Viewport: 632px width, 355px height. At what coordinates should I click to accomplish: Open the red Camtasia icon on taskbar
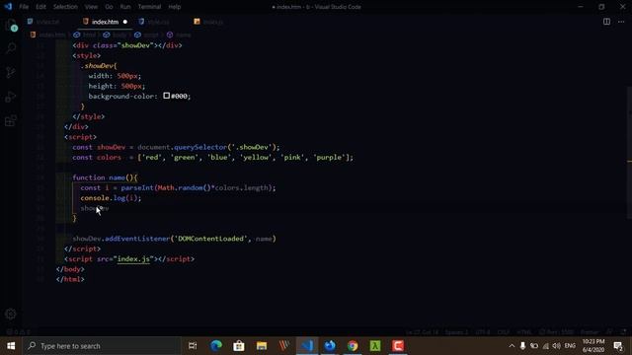coord(398,346)
